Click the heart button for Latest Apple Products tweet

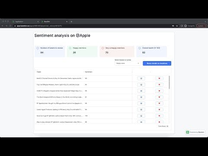[159, 110]
